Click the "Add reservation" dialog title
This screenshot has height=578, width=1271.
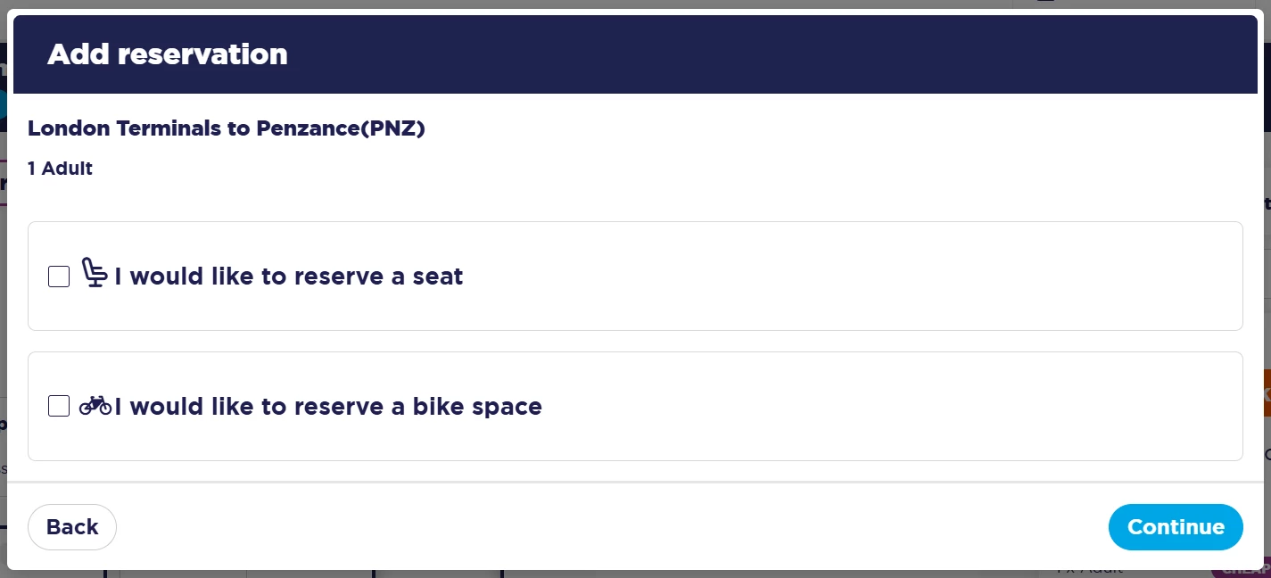click(x=168, y=54)
